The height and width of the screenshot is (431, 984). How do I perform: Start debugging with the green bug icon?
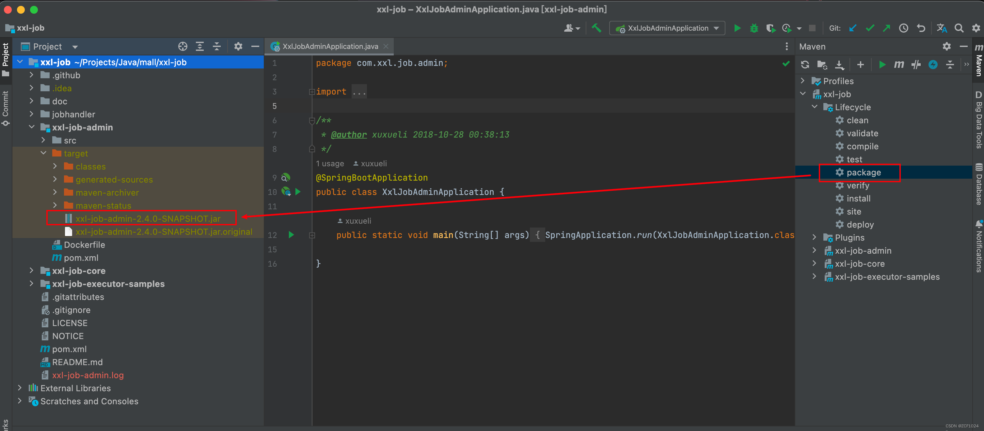tap(754, 28)
